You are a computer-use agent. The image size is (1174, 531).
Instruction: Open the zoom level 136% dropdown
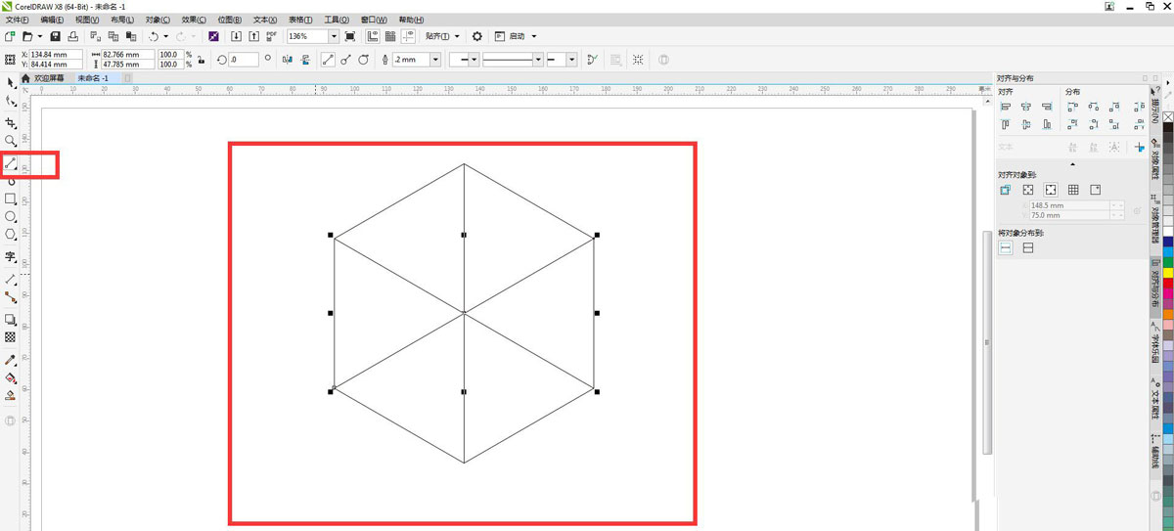[334, 36]
